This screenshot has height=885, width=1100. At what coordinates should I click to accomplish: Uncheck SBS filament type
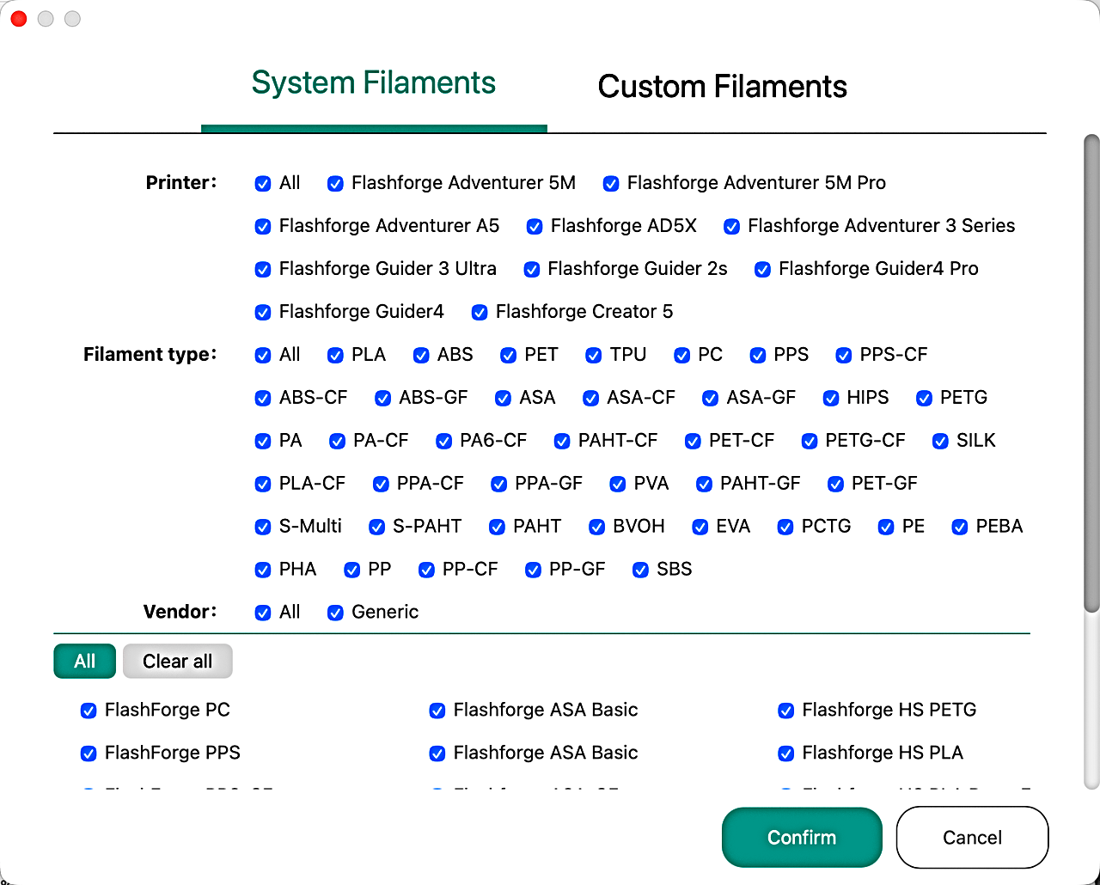tap(641, 570)
